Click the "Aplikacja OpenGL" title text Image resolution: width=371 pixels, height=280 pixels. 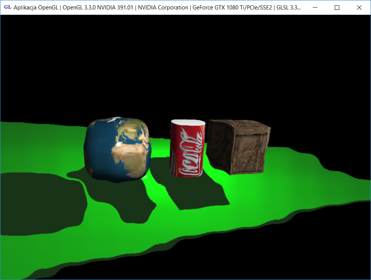tap(36, 8)
